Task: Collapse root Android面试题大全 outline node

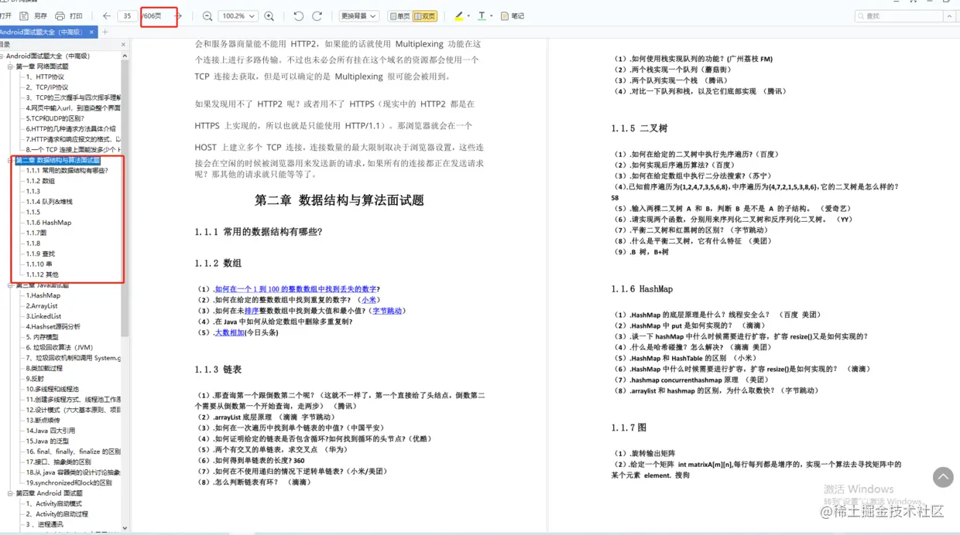Action: pyautogui.click(x=2, y=56)
